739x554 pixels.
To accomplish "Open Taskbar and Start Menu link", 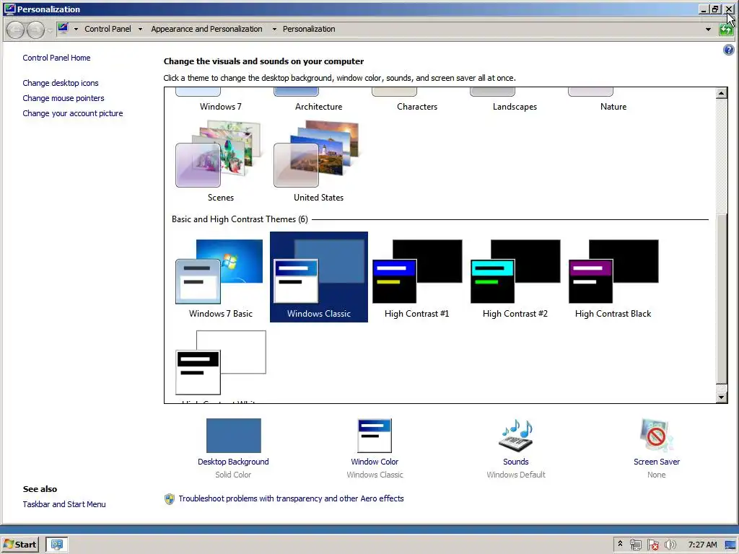I will click(64, 504).
